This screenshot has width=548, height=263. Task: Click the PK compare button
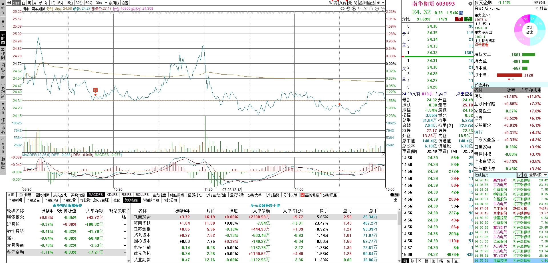click(x=330, y=3)
